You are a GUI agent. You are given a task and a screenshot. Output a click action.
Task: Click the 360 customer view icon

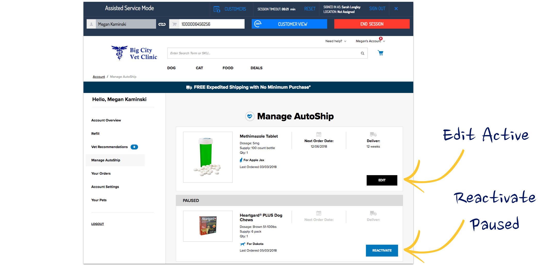click(x=258, y=24)
